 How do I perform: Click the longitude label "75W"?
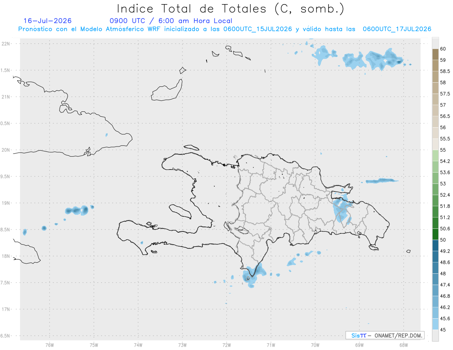(x=94, y=345)
